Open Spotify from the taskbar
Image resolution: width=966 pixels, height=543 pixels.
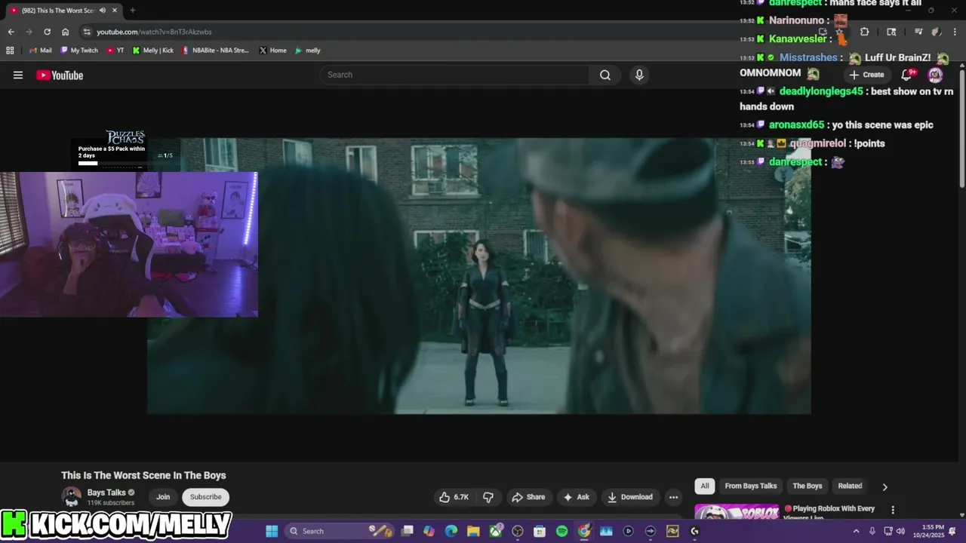(561, 531)
